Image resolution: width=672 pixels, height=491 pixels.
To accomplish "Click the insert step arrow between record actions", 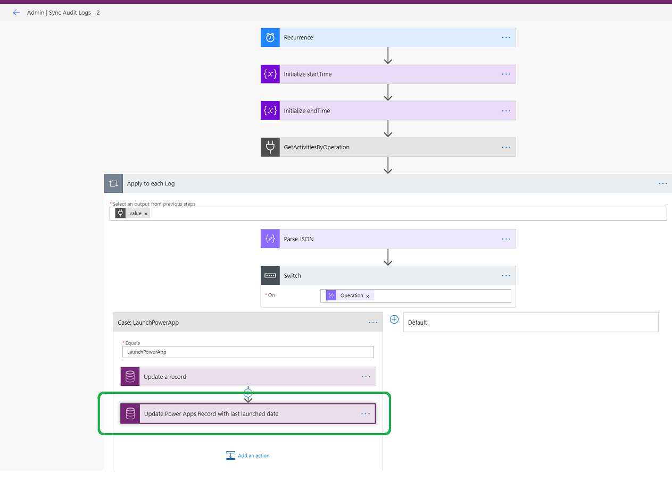I will pos(248,394).
